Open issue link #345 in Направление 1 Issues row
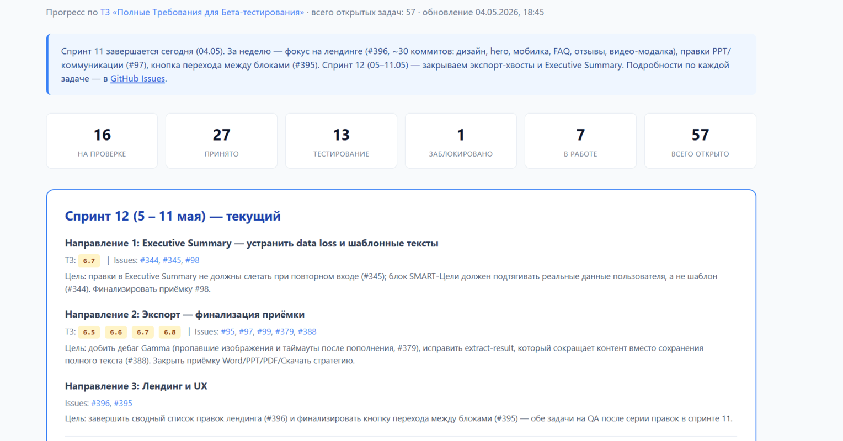The image size is (843, 441). pos(172,260)
